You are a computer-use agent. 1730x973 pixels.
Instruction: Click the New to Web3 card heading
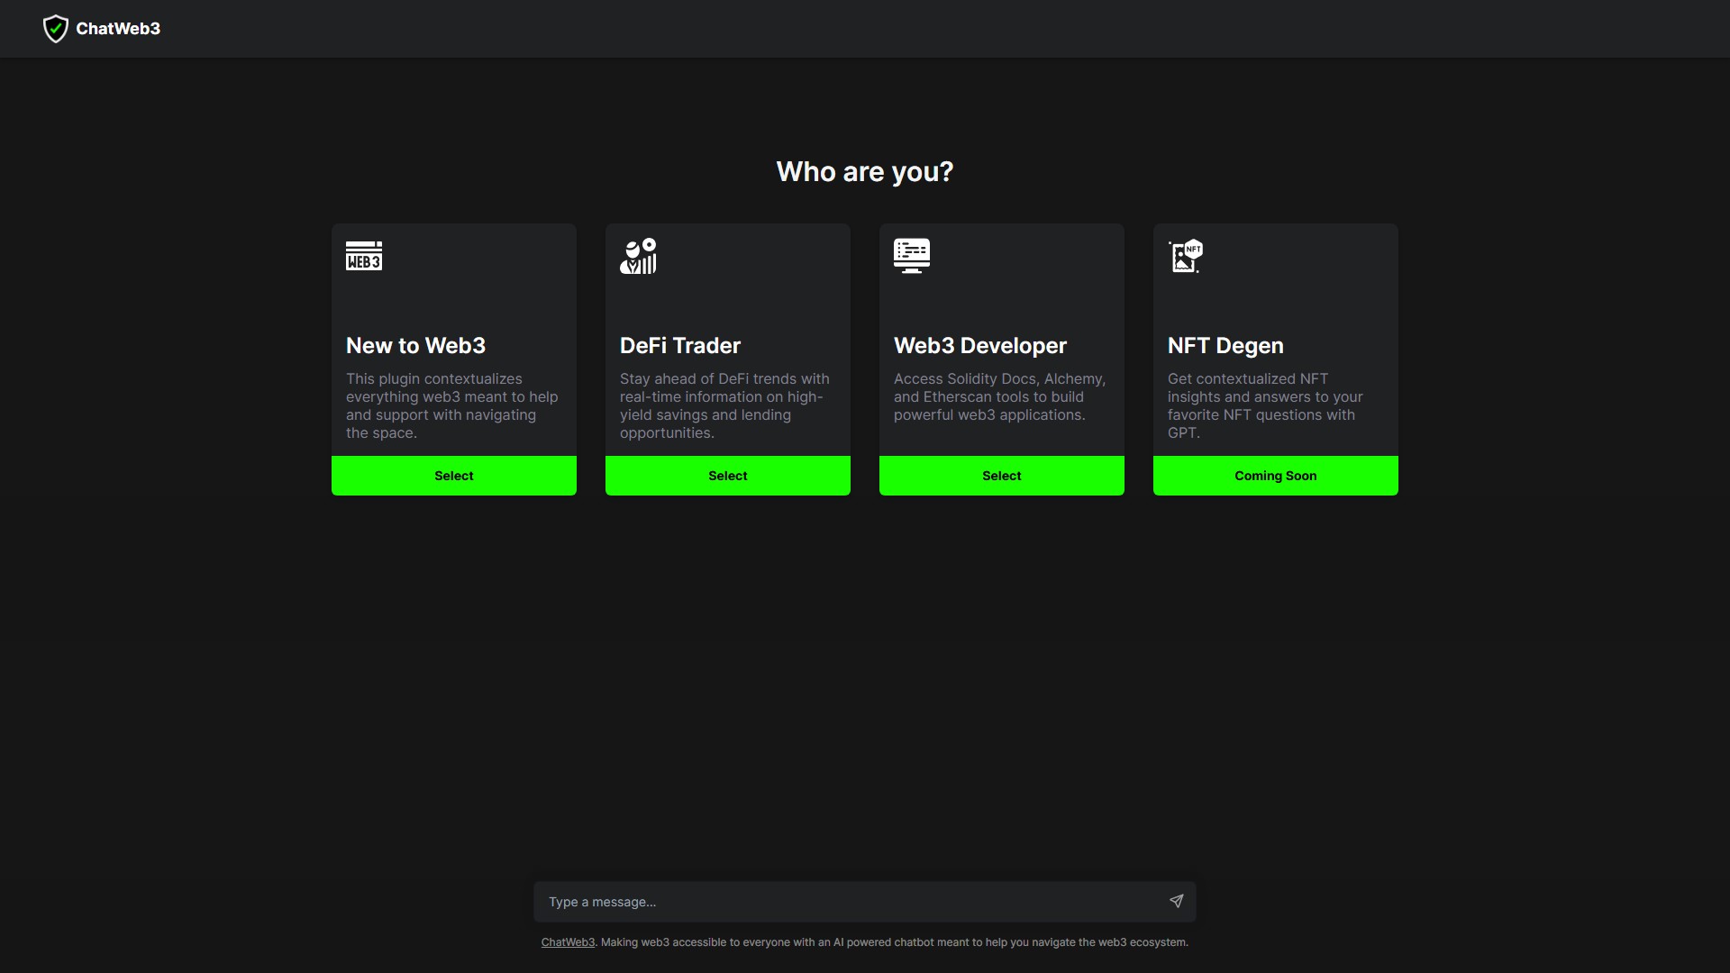point(415,345)
